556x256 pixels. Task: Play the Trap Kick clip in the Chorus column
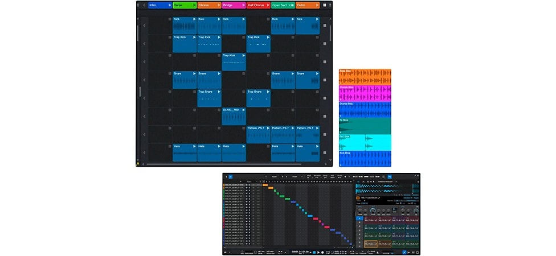(x=219, y=37)
